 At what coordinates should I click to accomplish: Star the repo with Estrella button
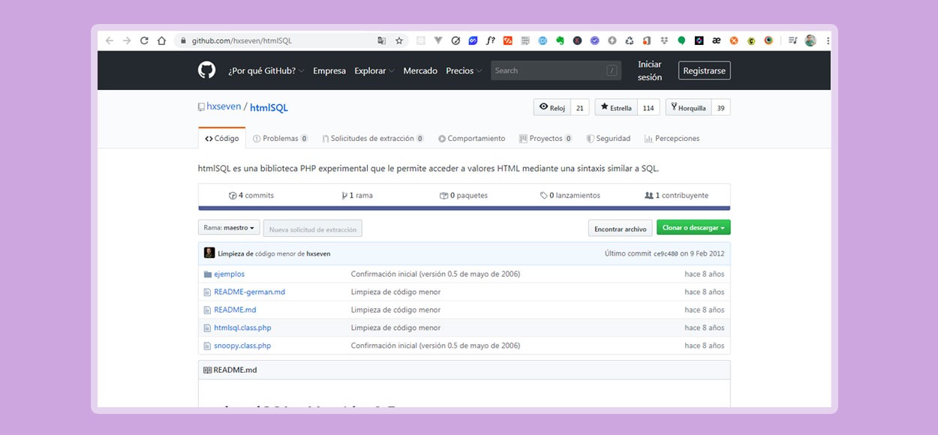tap(616, 107)
